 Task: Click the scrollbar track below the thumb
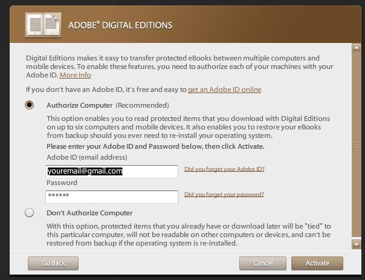click(357, 237)
